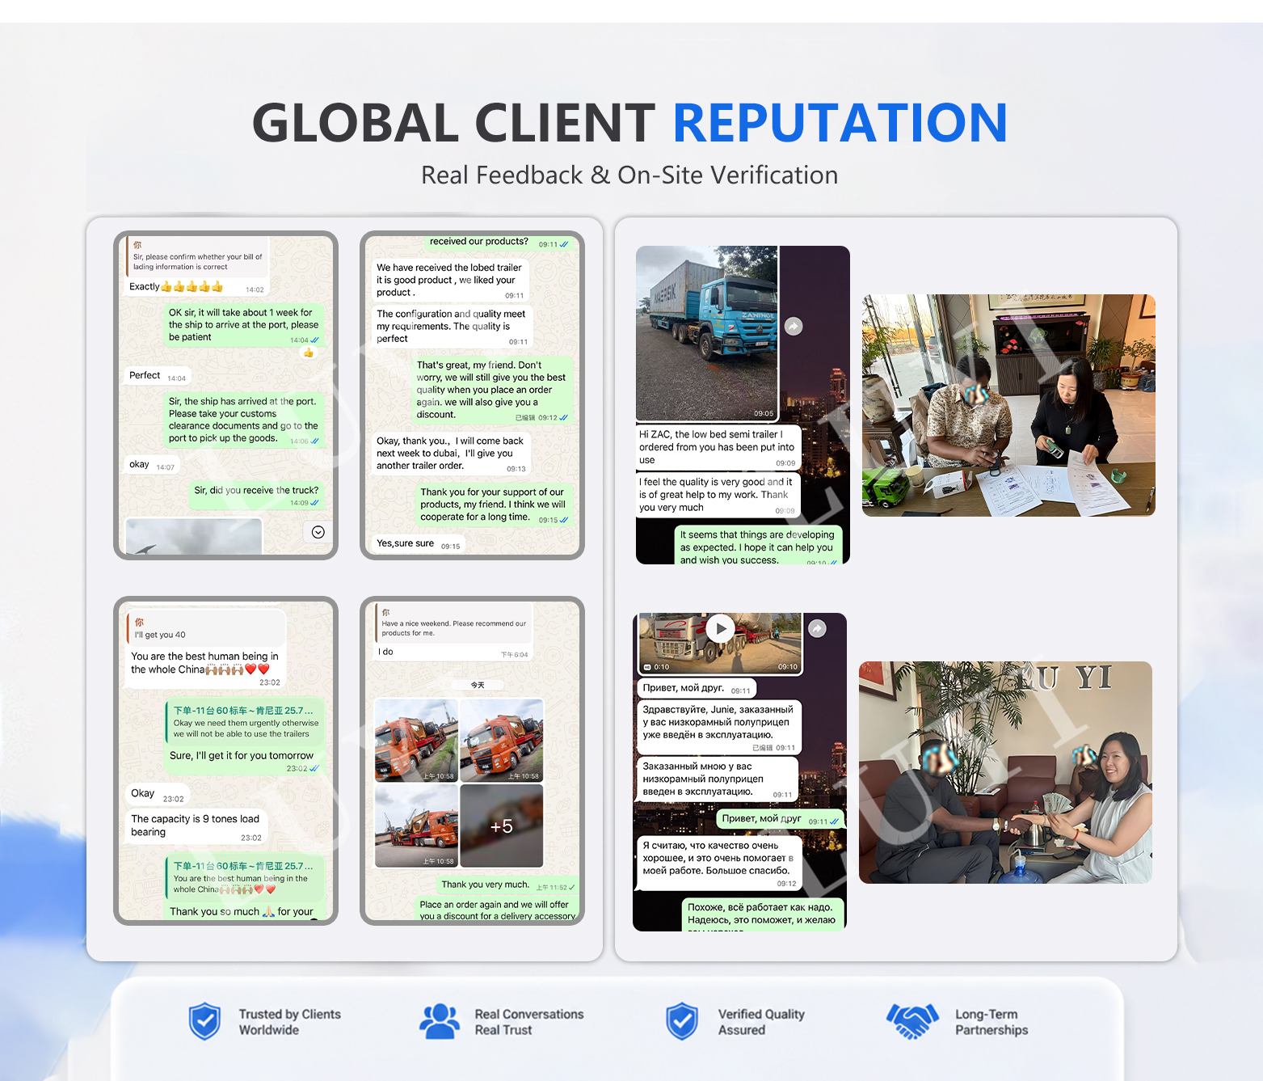Click the people icon beside Real Conversations
The width and height of the screenshot is (1263, 1081).
point(440,1021)
